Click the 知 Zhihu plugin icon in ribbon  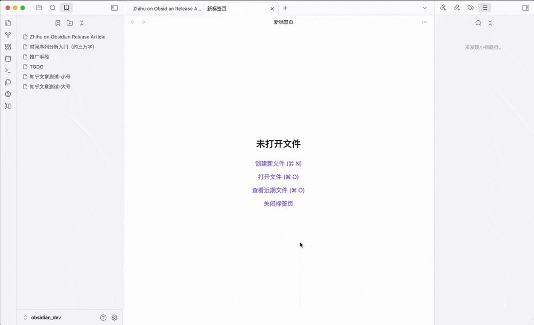(7, 106)
